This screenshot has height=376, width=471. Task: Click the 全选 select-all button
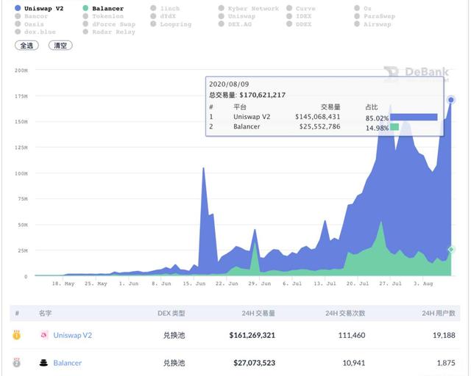click(26, 46)
